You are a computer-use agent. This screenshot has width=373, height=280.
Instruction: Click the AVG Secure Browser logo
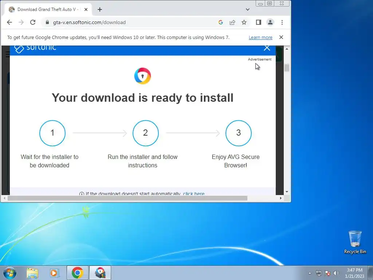[x=142, y=76]
